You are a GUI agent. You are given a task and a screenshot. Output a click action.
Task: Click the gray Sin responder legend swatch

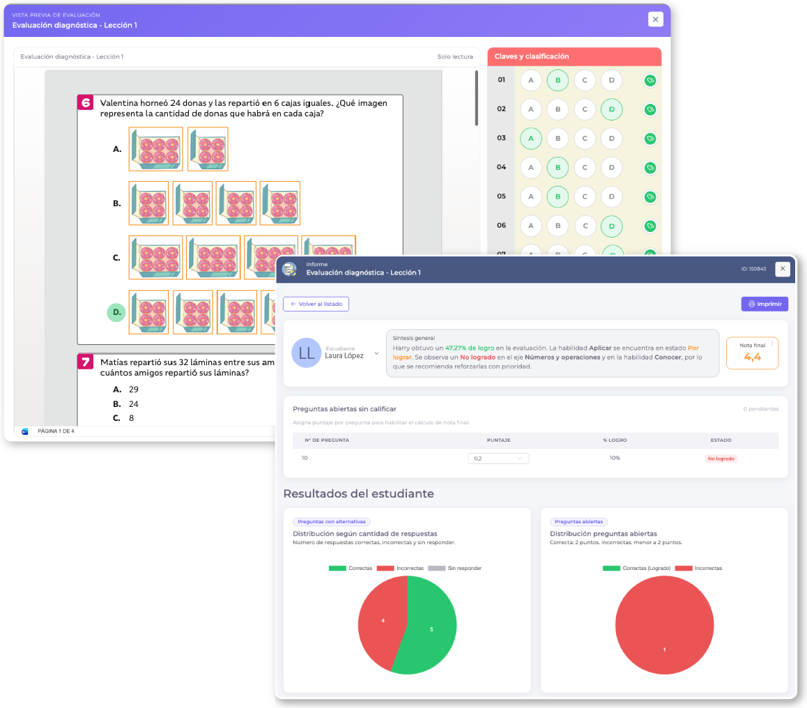[436, 569]
